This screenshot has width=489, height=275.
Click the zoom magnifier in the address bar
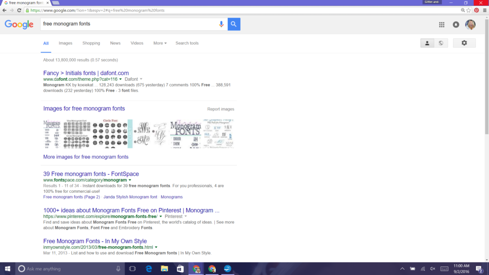(x=463, y=11)
